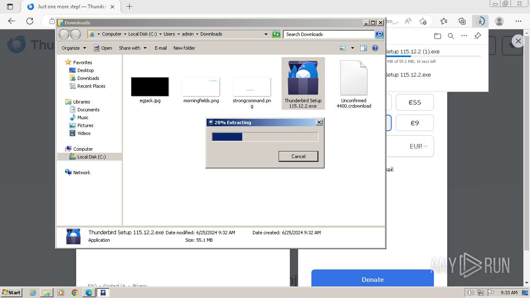This screenshot has width=530, height=298.
Task: Select Favorites in navigation pane
Action: click(82, 62)
